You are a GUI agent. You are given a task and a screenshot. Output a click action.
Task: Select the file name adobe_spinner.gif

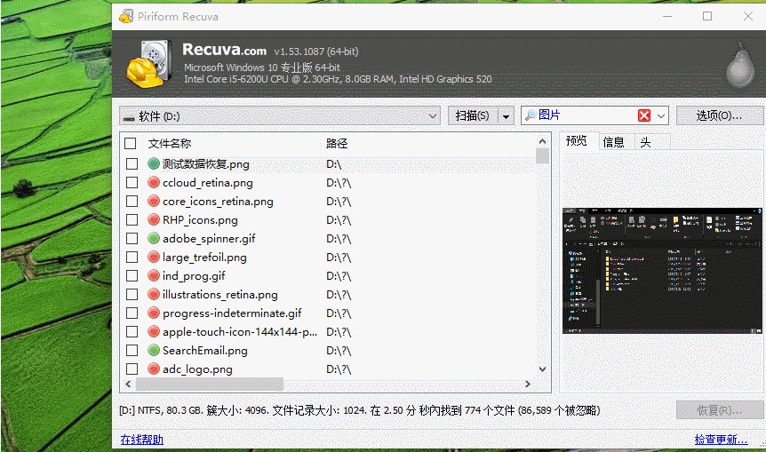tap(209, 238)
